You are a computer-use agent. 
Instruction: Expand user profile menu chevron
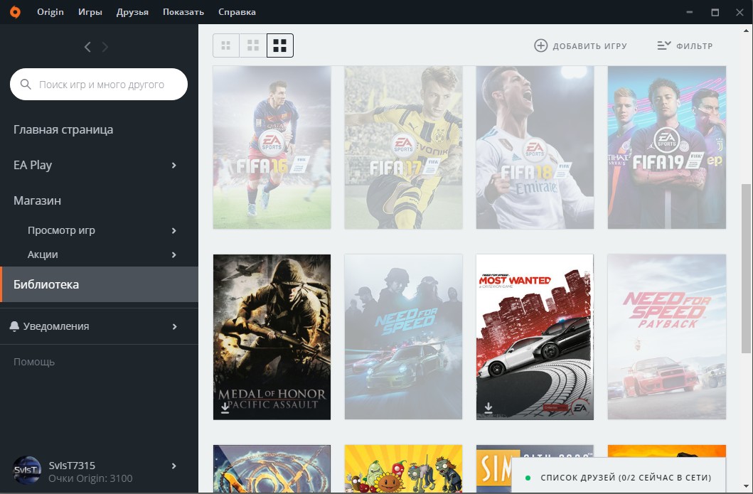173,466
